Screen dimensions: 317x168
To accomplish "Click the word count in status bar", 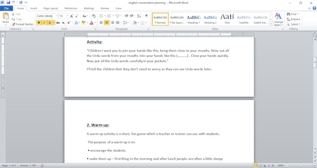I will tap(28, 165).
